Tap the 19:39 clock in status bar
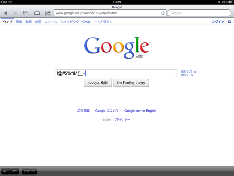This screenshot has height=176, width=234. pos(117,2)
